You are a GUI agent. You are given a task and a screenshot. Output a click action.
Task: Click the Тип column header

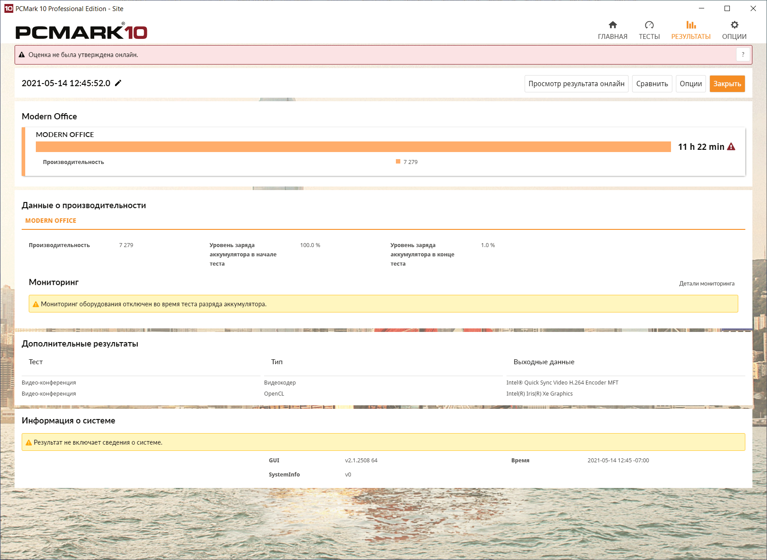point(277,362)
